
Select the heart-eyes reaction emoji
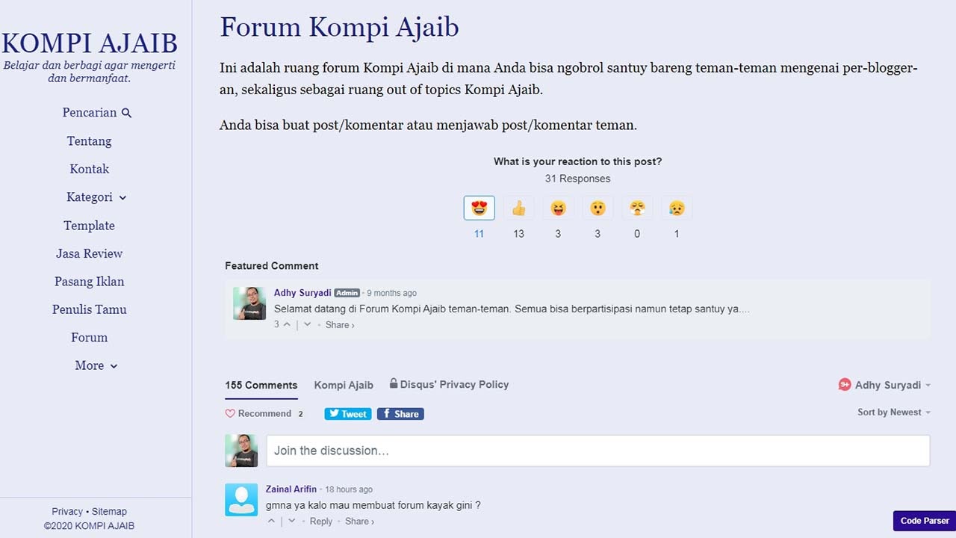pos(479,208)
